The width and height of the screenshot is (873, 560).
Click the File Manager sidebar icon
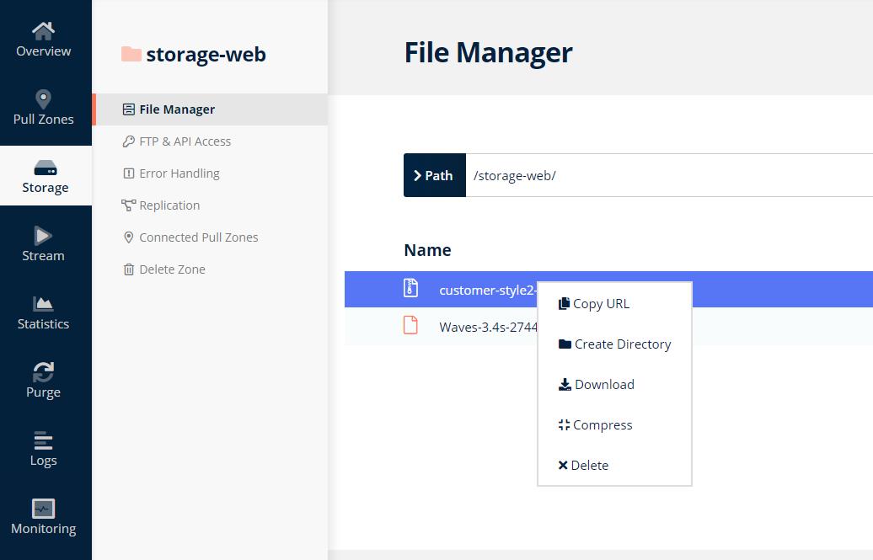coord(129,109)
